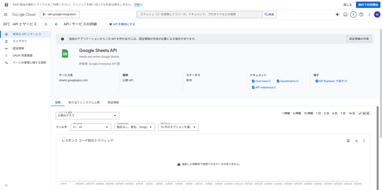Select the 1時間 time range
Viewport: 382px width, 190px height.
click(x=286, y=113)
